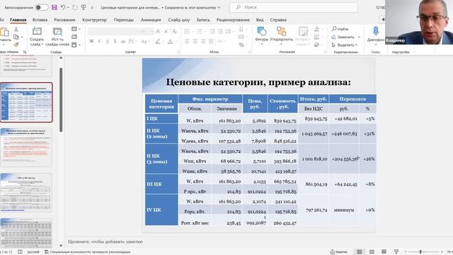Image resolution: width=453 pixels, height=255 pixels.
Task: Align text left in paragraph group
Action: (x=187, y=42)
